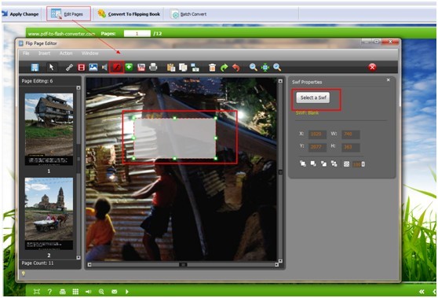Viewport: 438px width, 298px height.
Task: Click the Batch Convert button
Action: [189, 14]
